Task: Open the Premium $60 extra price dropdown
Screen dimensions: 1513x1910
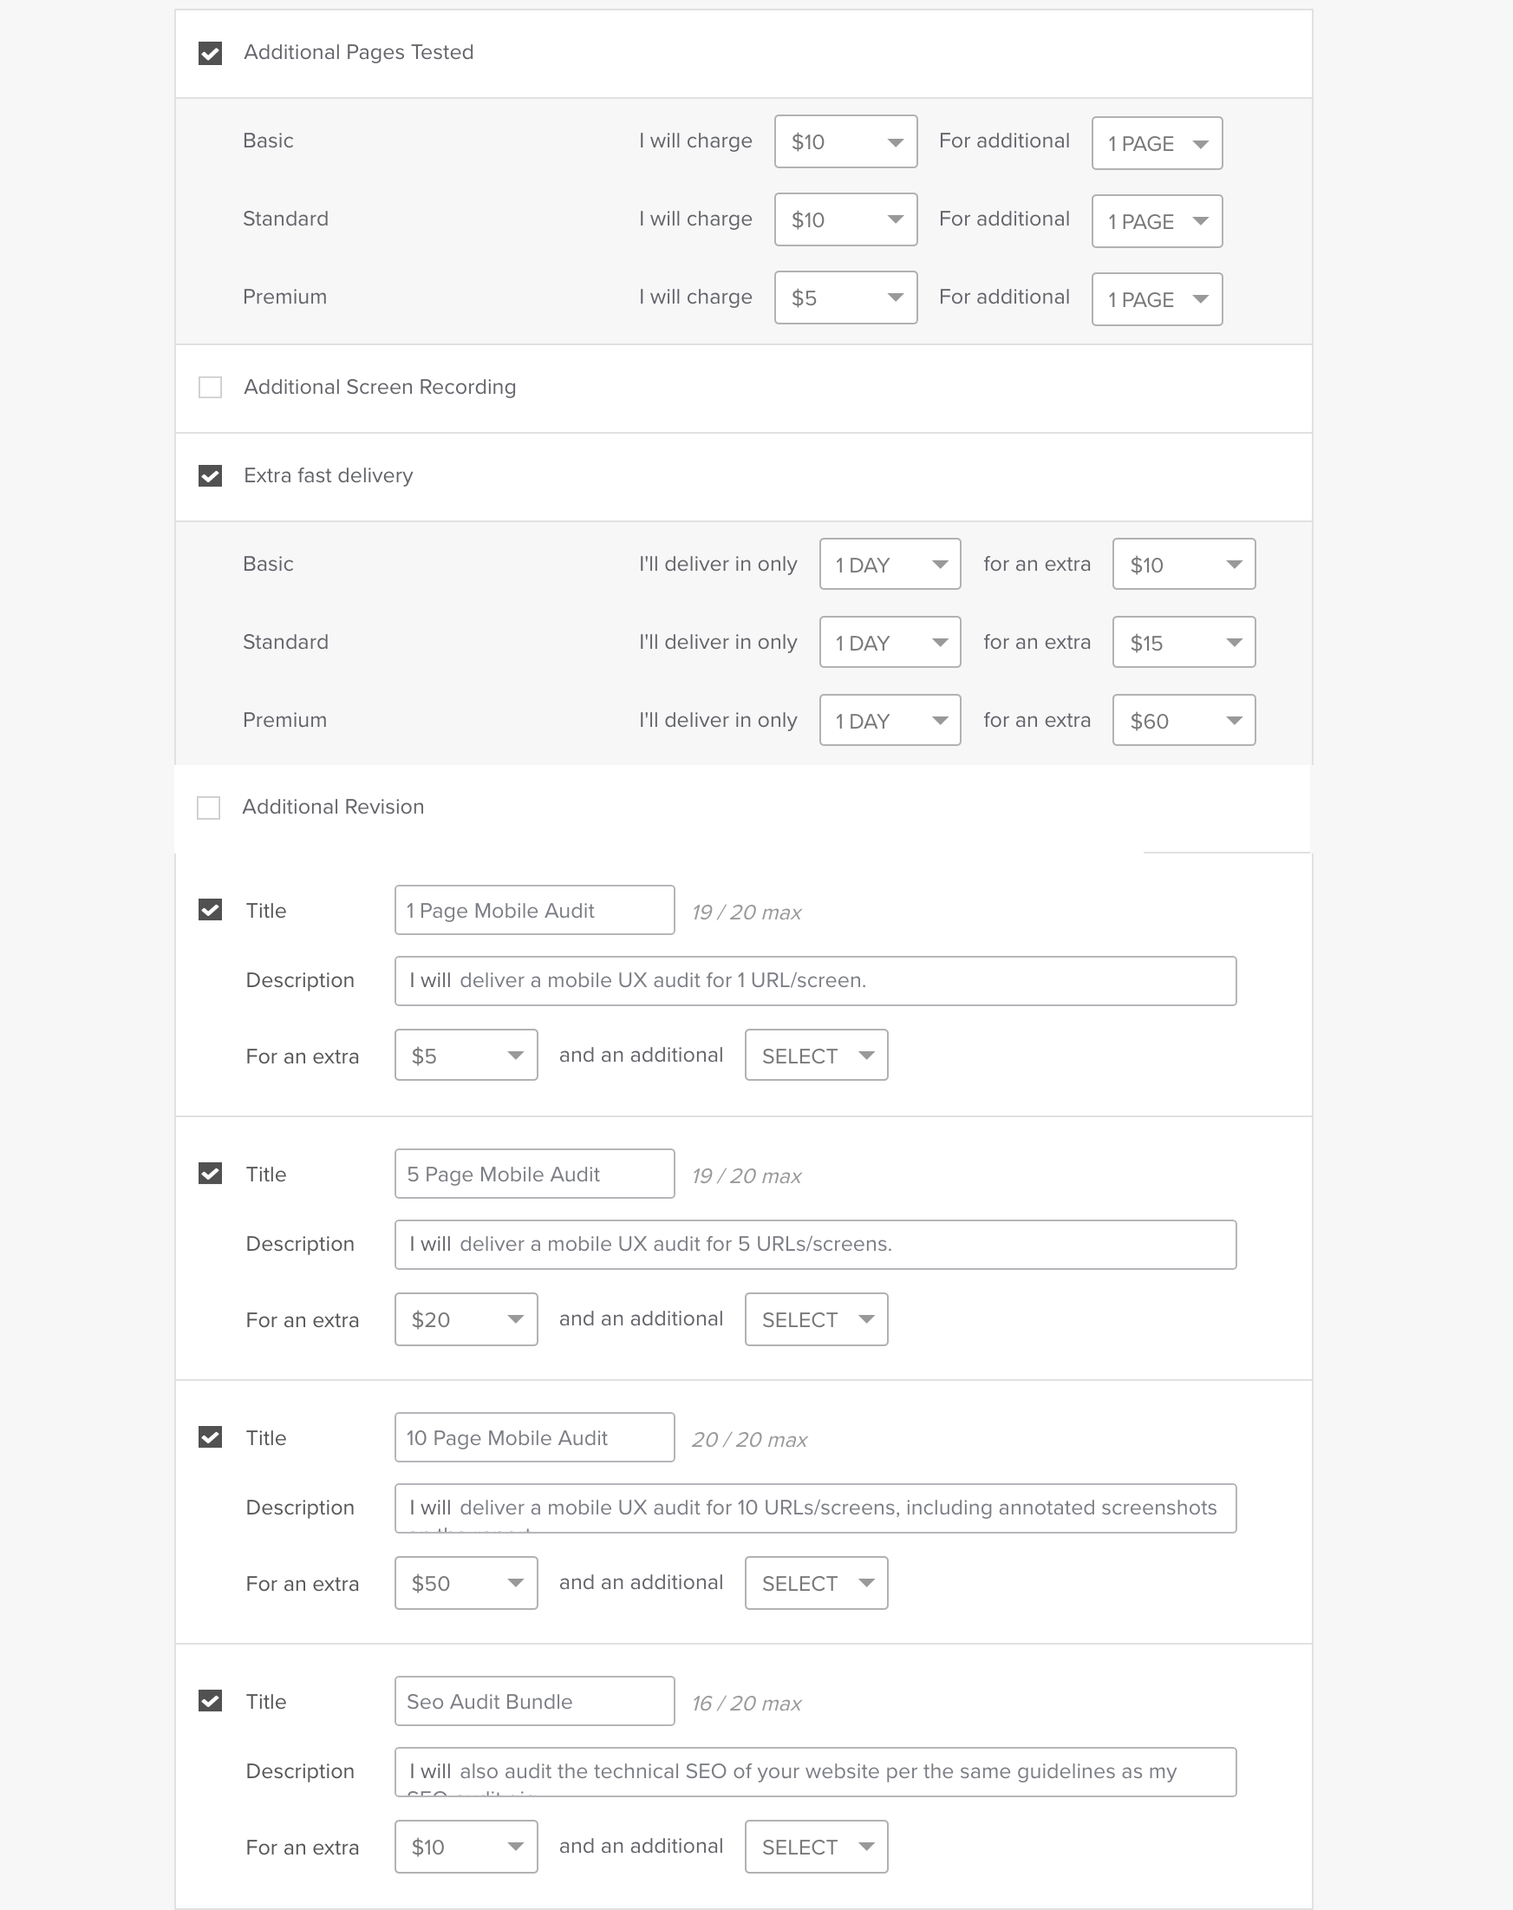Action: click(1183, 720)
